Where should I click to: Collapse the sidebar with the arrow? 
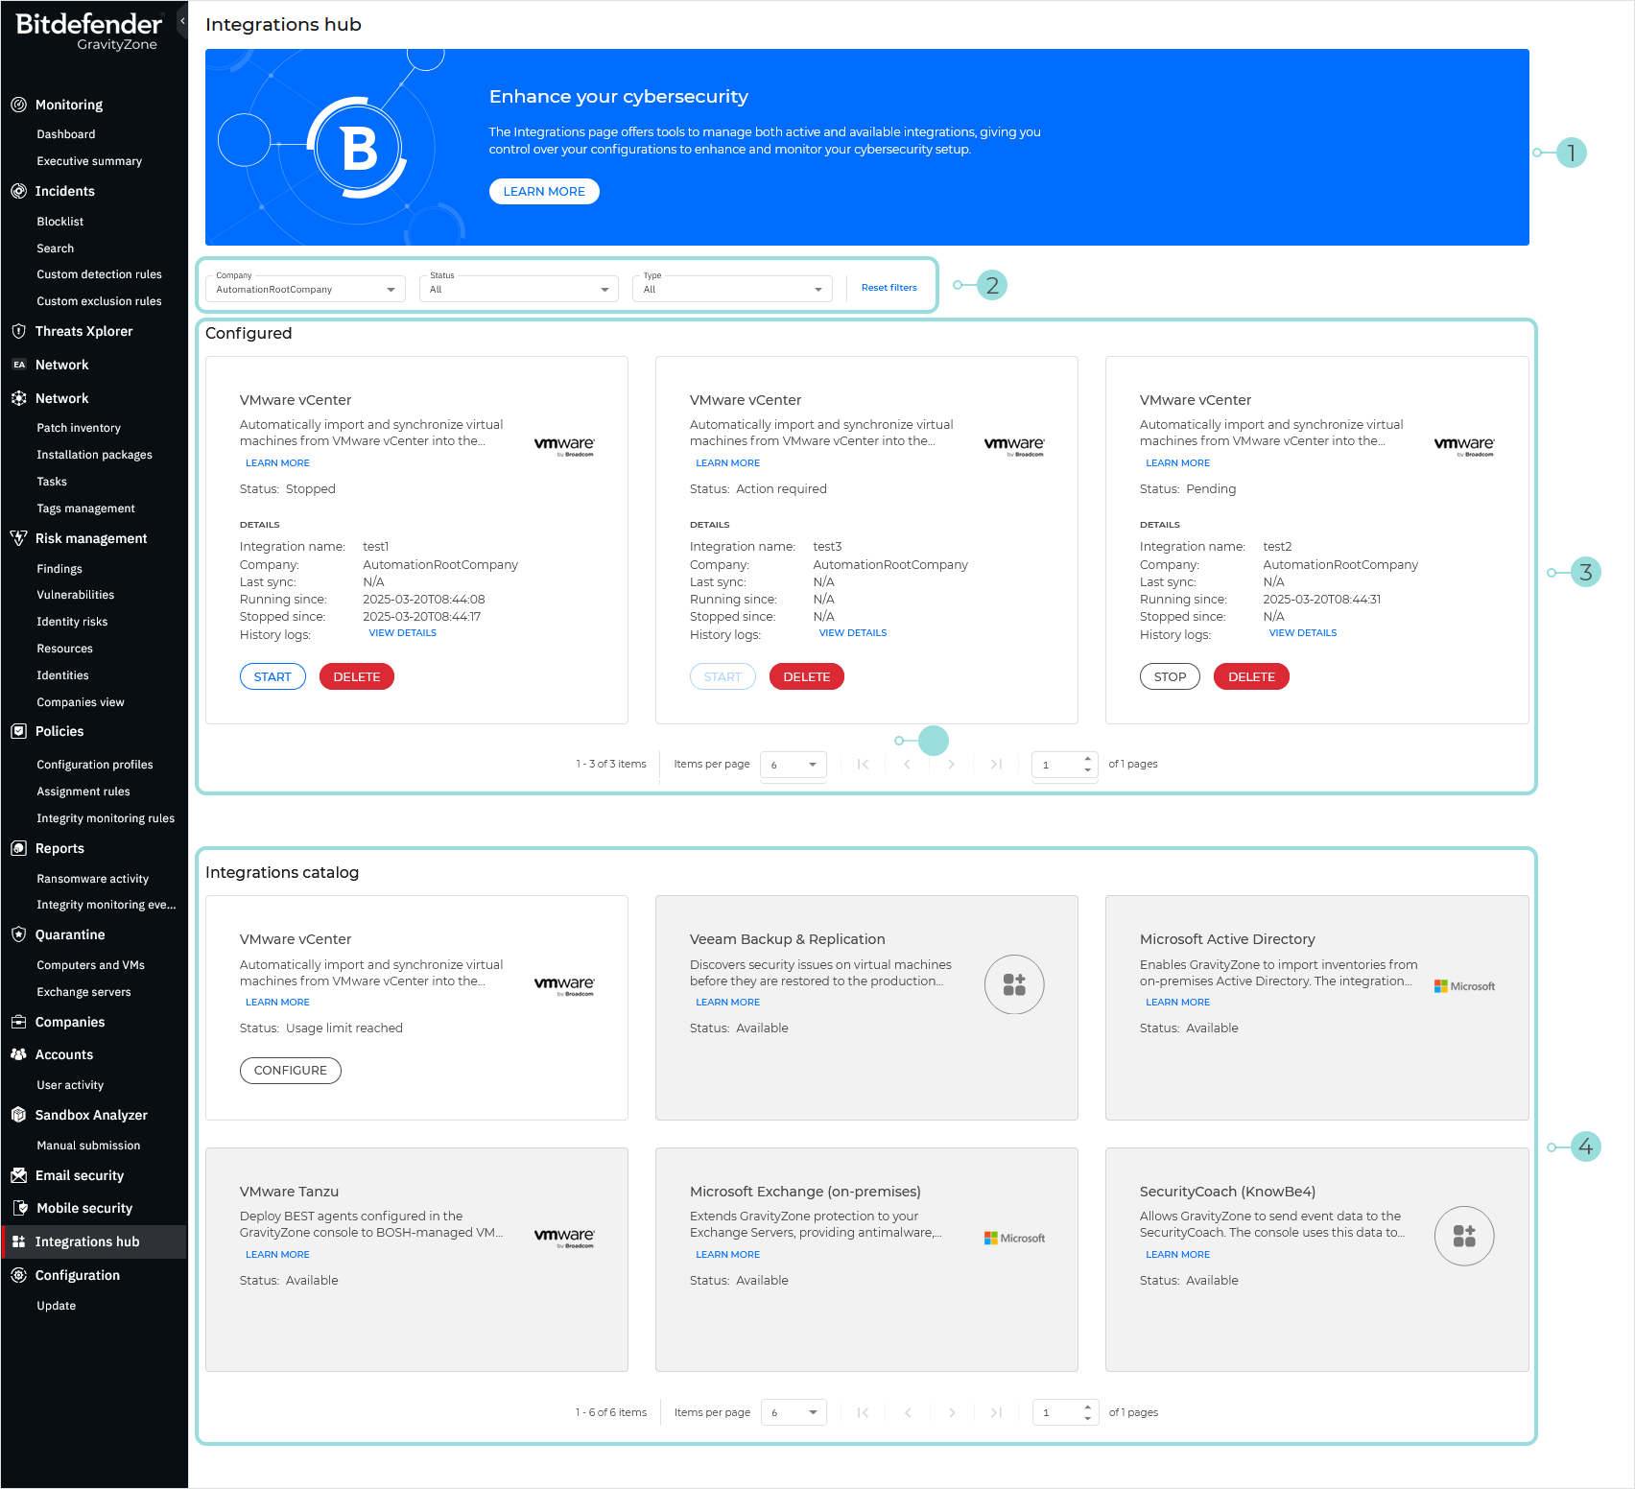[x=182, y=20]
